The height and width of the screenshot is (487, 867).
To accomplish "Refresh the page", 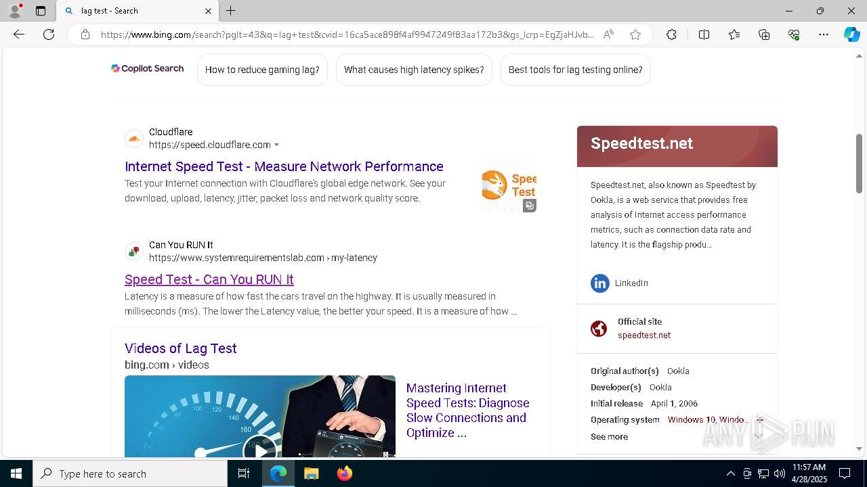I will tap(49, 34).
